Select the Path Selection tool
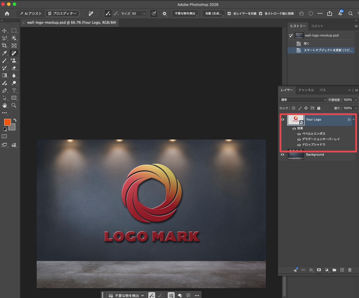This screenshot has height=298, width=359. [x=4, y=98]
